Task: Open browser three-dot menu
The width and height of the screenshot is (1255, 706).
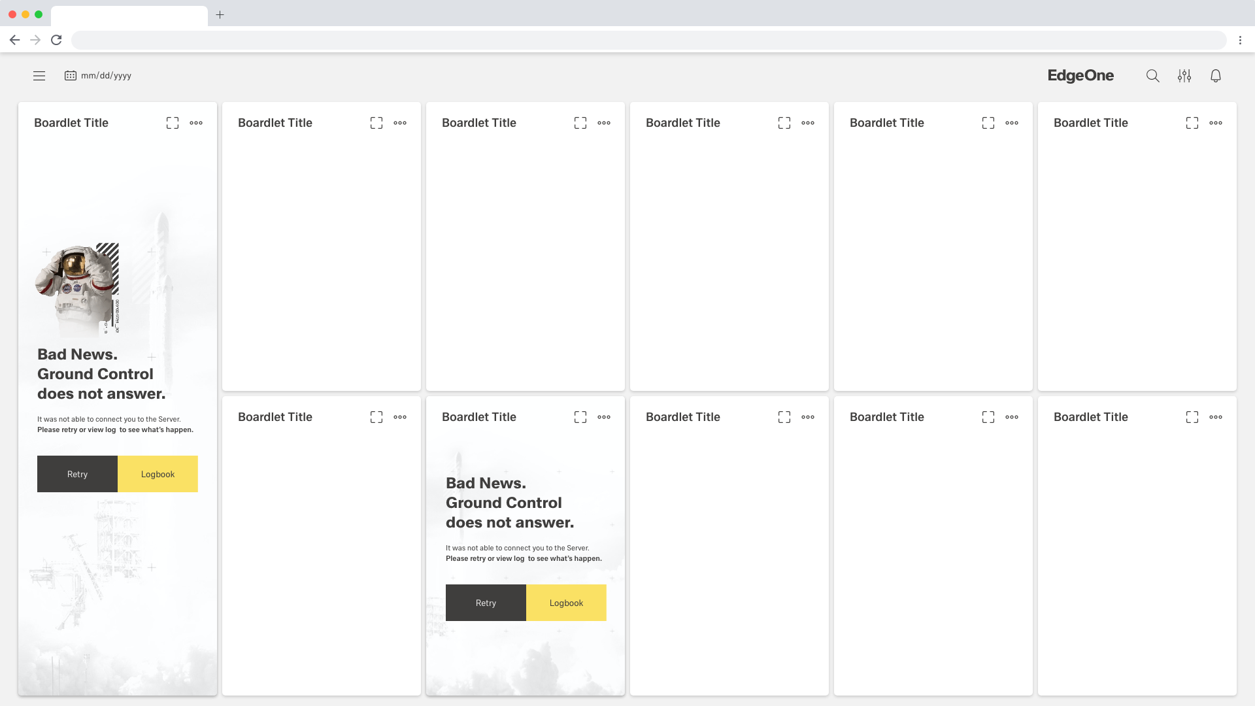Action: (1240, 40)
